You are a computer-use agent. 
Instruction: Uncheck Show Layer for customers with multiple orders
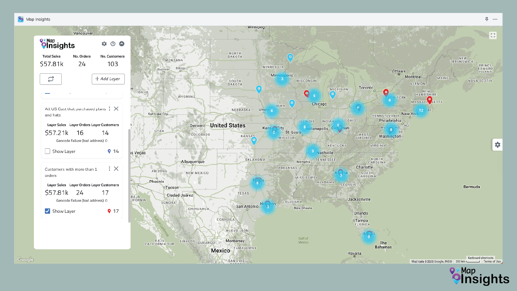point(47,211)
